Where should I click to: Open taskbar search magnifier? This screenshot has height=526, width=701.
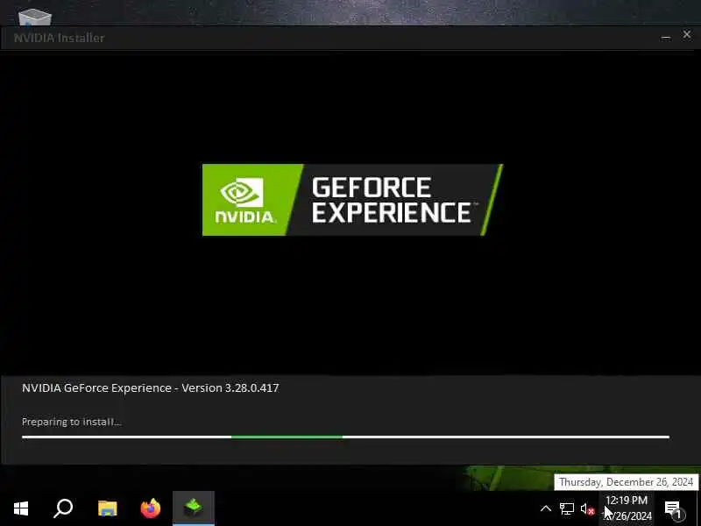point(63,508)
